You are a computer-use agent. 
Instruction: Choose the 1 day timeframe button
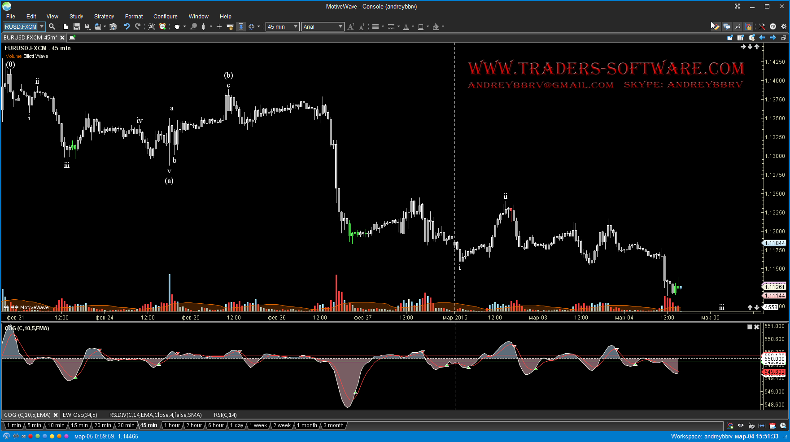point(236,425)
